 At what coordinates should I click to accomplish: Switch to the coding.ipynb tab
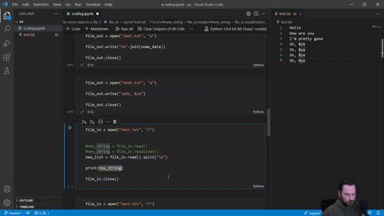pos(83,14)
